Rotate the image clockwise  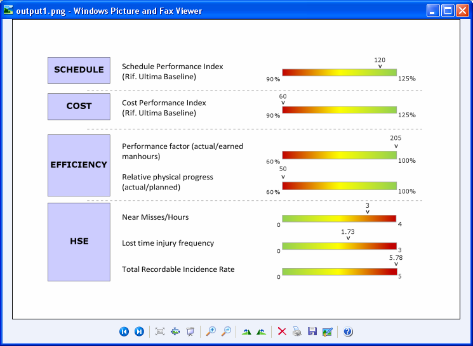tap(247, 331)
